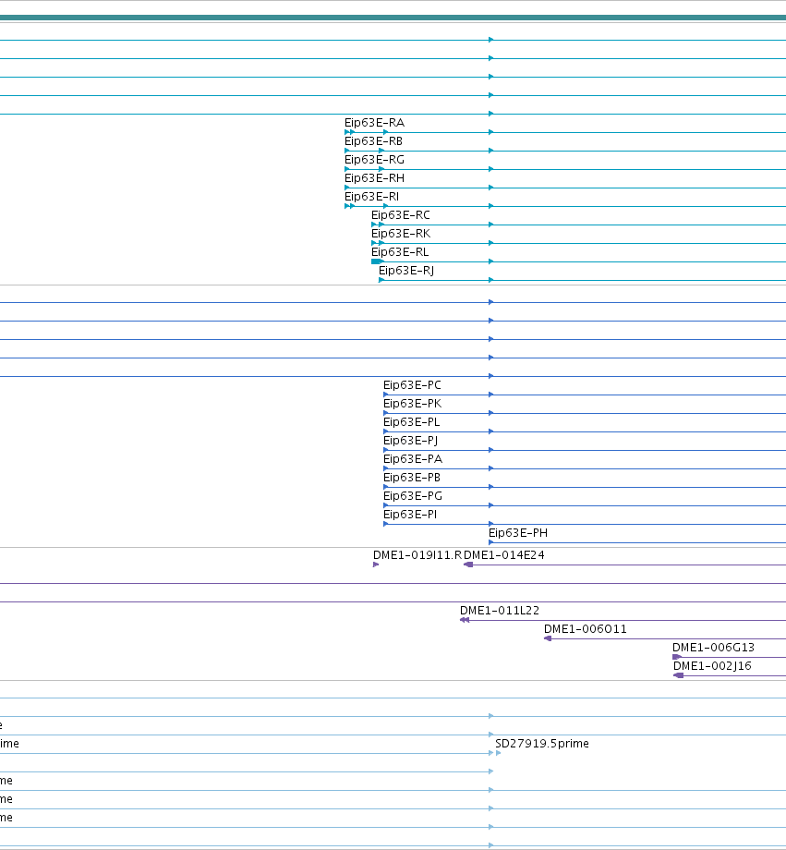Select the DME1-019I11.R feature label
This screenshot has height=850, width=786.
pyautogui.click(x=417, y=555)
